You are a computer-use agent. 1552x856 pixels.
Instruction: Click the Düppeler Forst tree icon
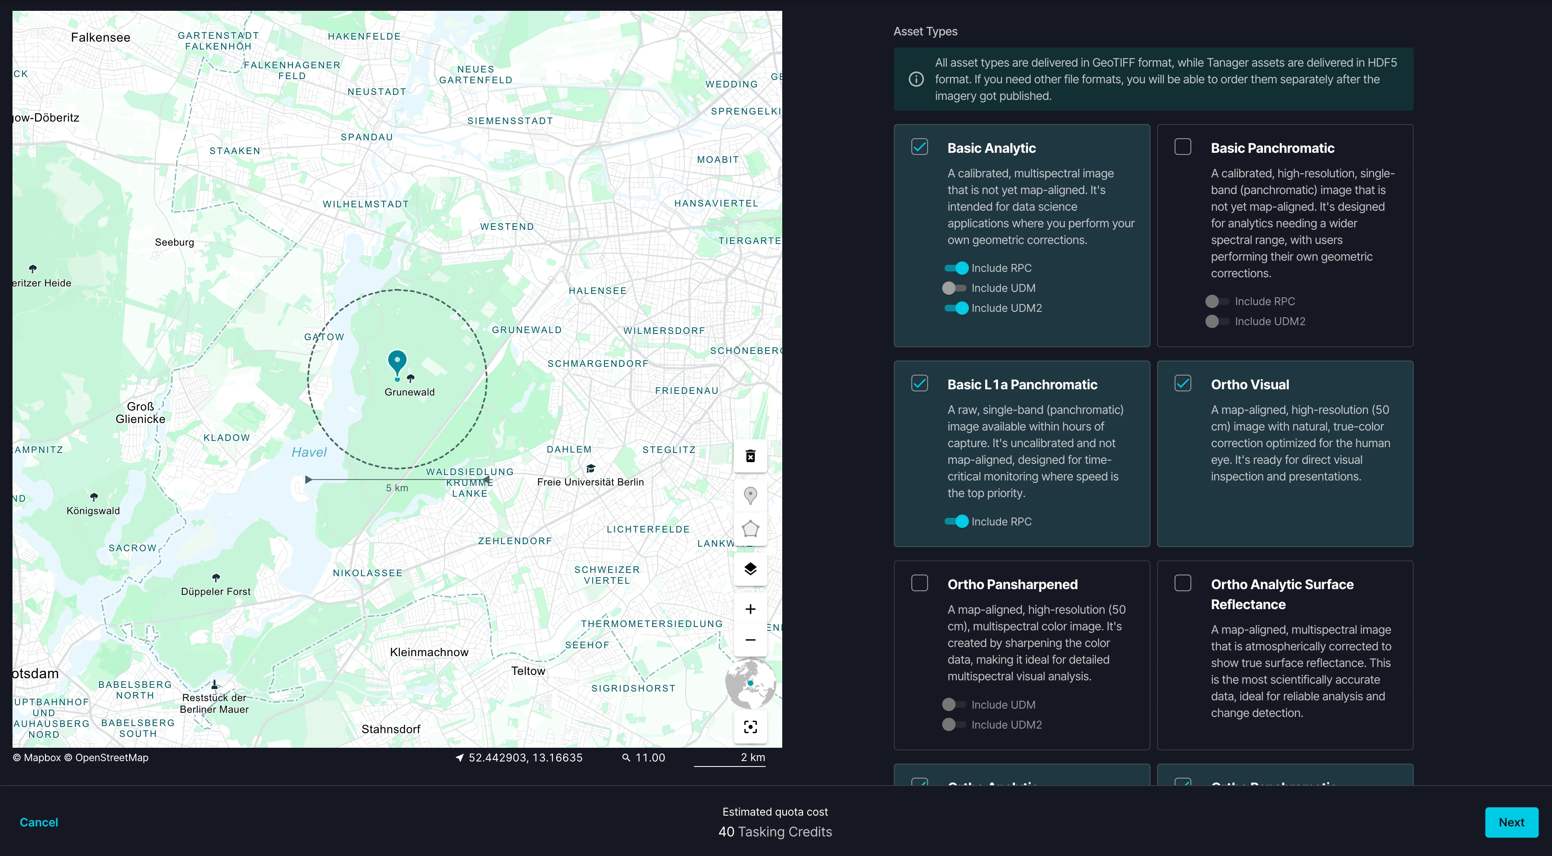[x=216, y=578]
